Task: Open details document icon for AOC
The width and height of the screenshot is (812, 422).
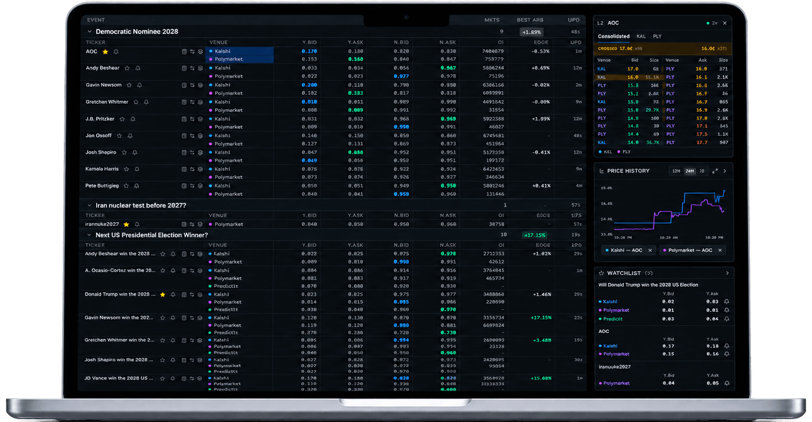Action: (184, 52)
